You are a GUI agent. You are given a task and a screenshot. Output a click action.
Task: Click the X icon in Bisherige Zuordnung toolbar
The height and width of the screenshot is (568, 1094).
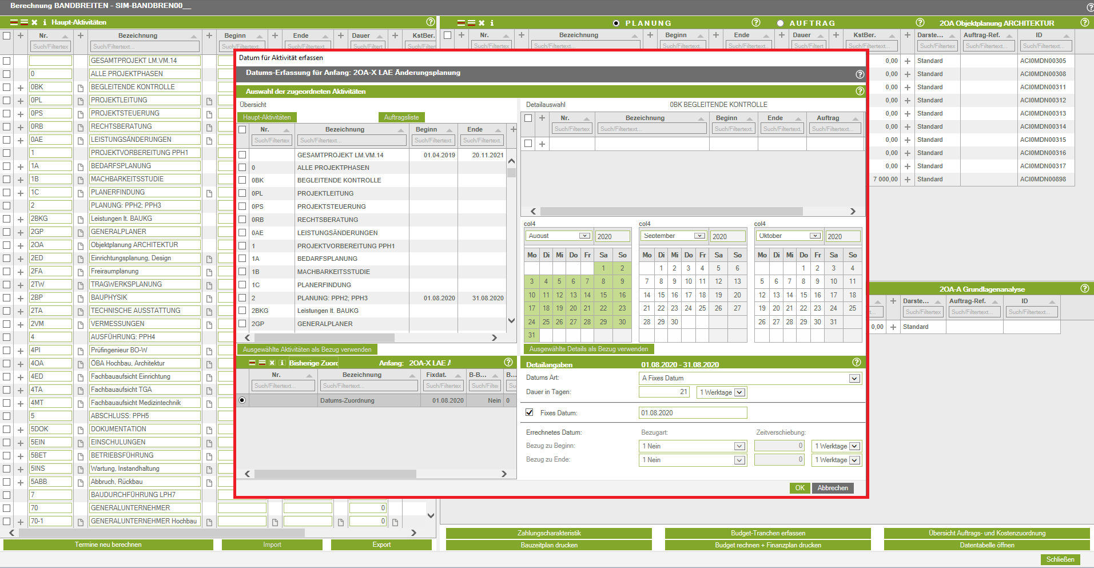(272, 363)
